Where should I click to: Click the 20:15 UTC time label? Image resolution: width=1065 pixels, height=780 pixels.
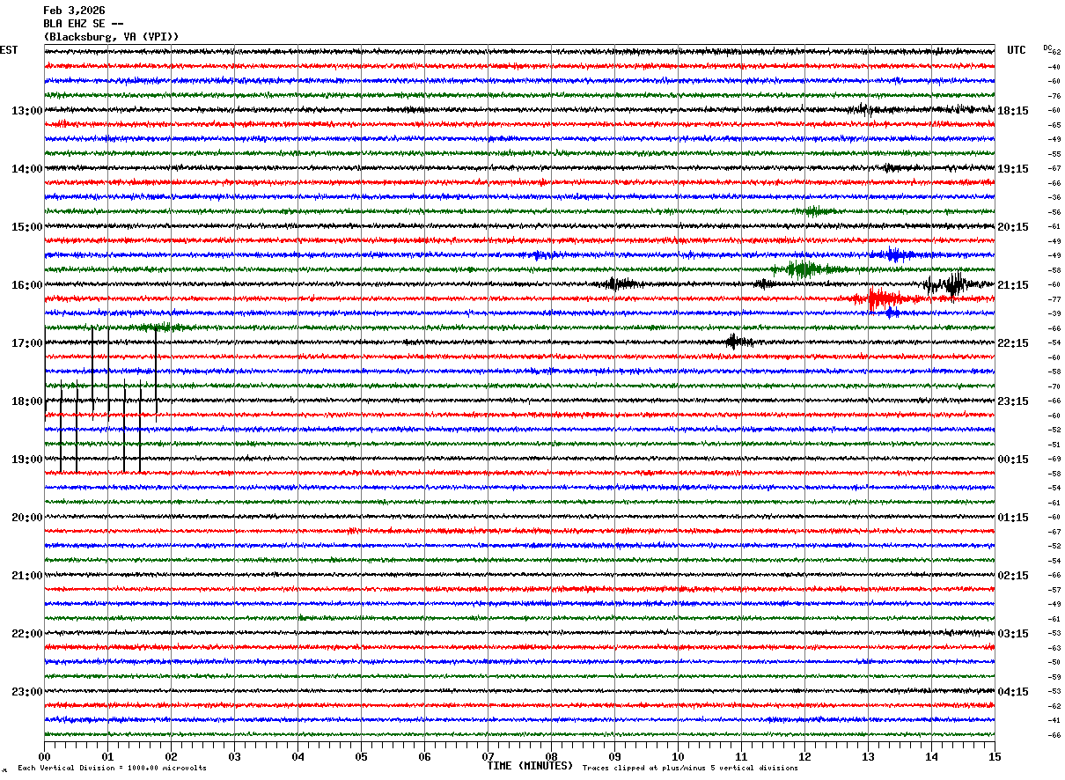tap(1013, 227)
